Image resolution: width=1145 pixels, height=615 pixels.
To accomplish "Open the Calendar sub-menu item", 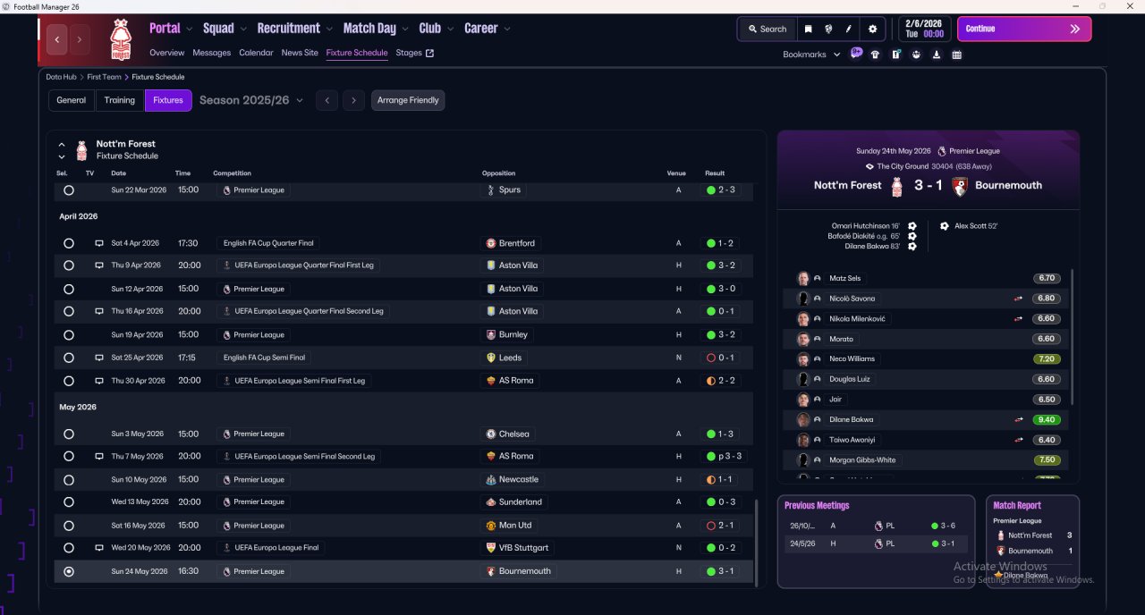I will click(x=256, y=53).
